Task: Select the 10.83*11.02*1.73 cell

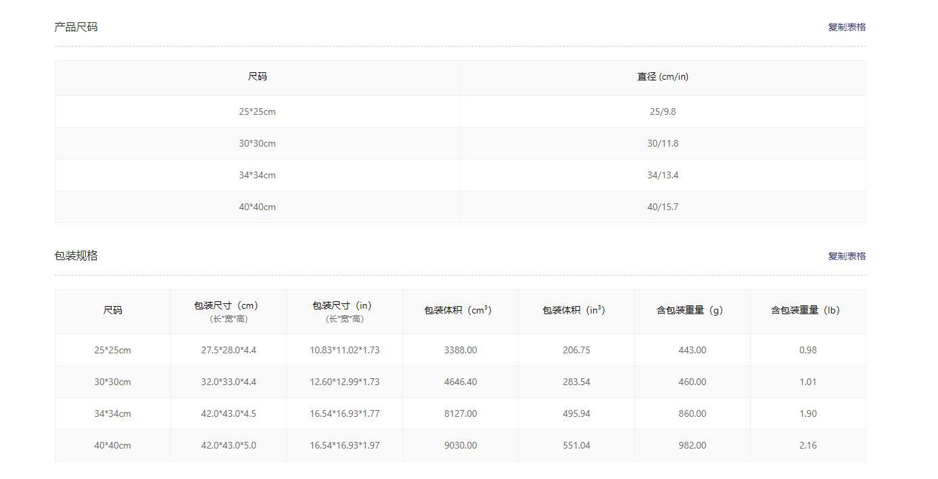Action: point(344,350)
